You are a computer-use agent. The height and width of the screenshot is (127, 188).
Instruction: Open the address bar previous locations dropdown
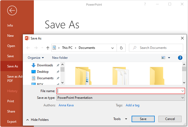tap(113, 48)
